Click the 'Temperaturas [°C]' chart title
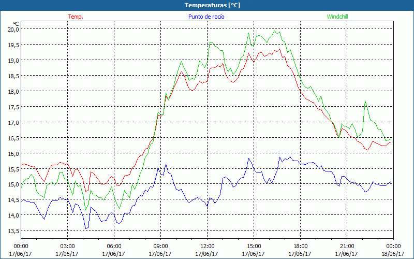 point(212,5)
